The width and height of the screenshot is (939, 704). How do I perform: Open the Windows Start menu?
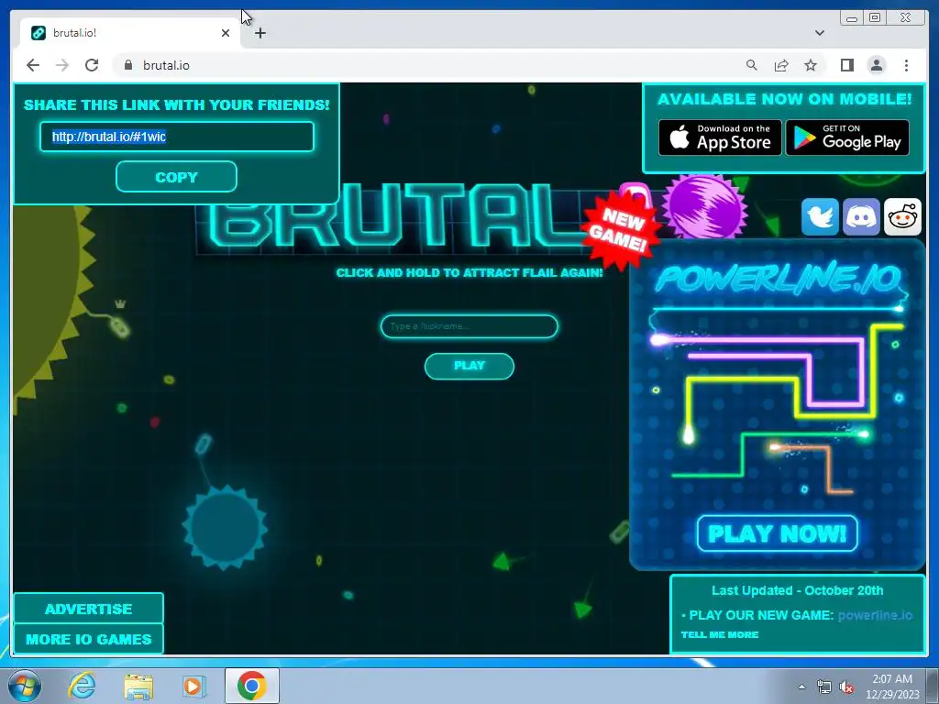[24, 686]
